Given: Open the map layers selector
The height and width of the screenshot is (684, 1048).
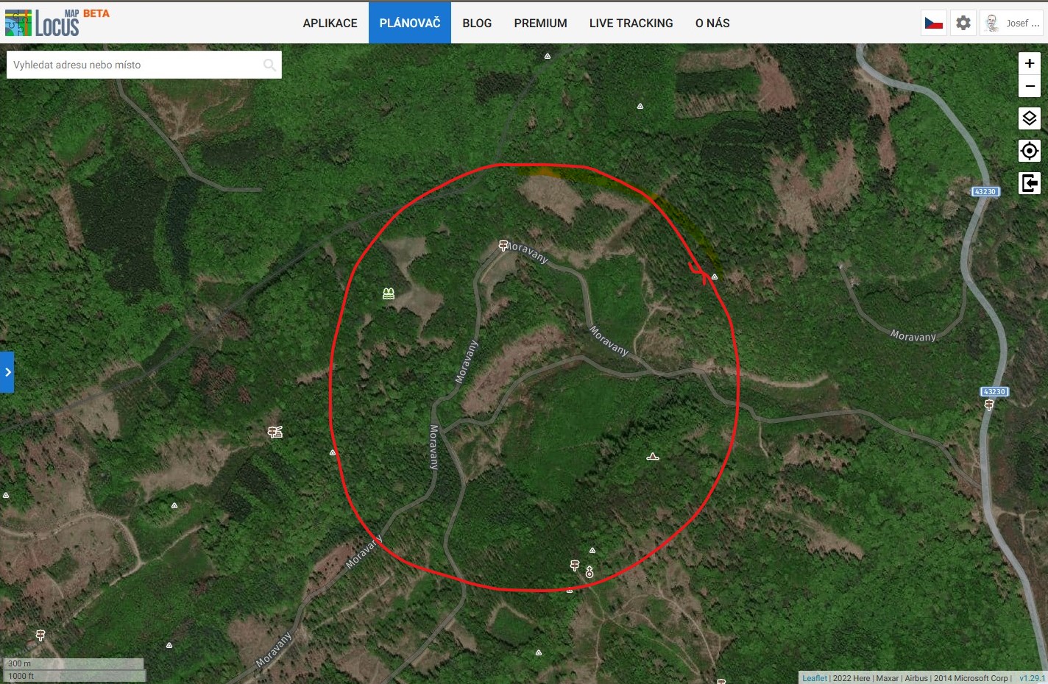Looking at the screenshot, I should [x=1029, y=118].
